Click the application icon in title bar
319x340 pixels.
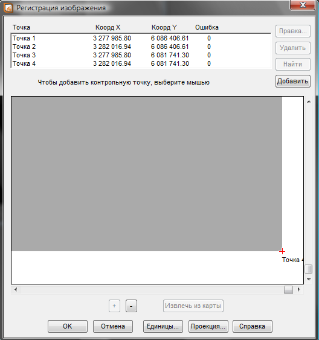[x=8, y=8]
